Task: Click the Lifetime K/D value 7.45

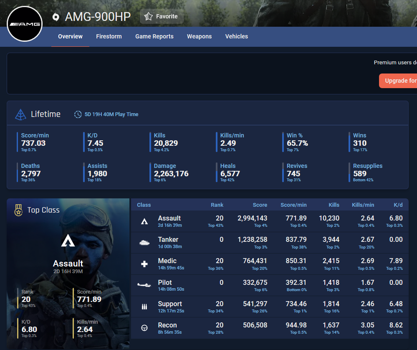Action: tap(95, 143)
